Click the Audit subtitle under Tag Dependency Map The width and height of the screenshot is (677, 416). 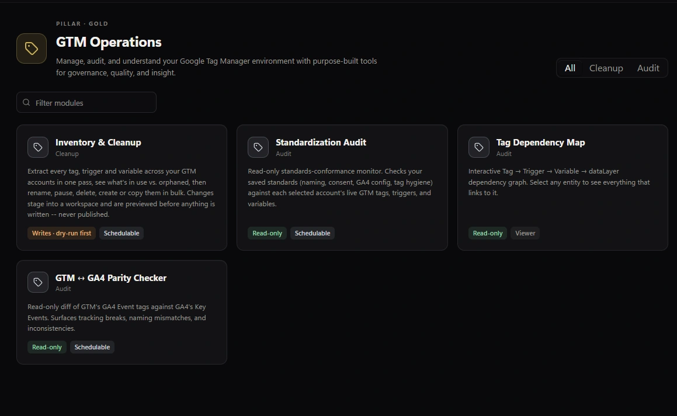click(x=504, y=154)
